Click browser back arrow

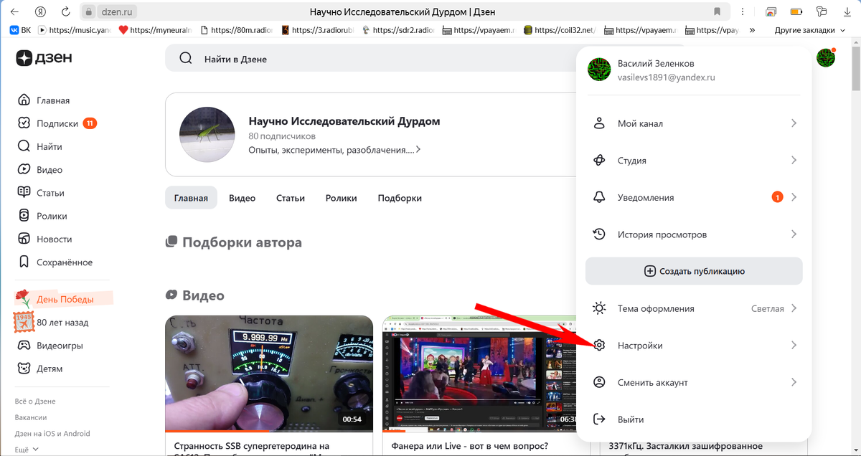tap(14, 12)
